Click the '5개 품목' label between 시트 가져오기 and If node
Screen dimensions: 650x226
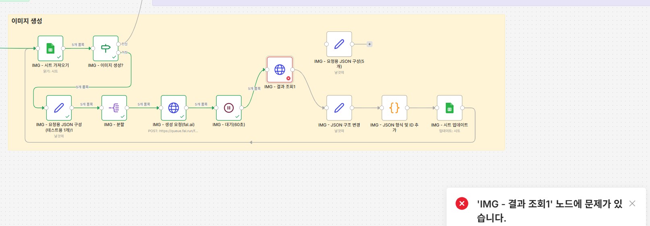click(78, 45)
